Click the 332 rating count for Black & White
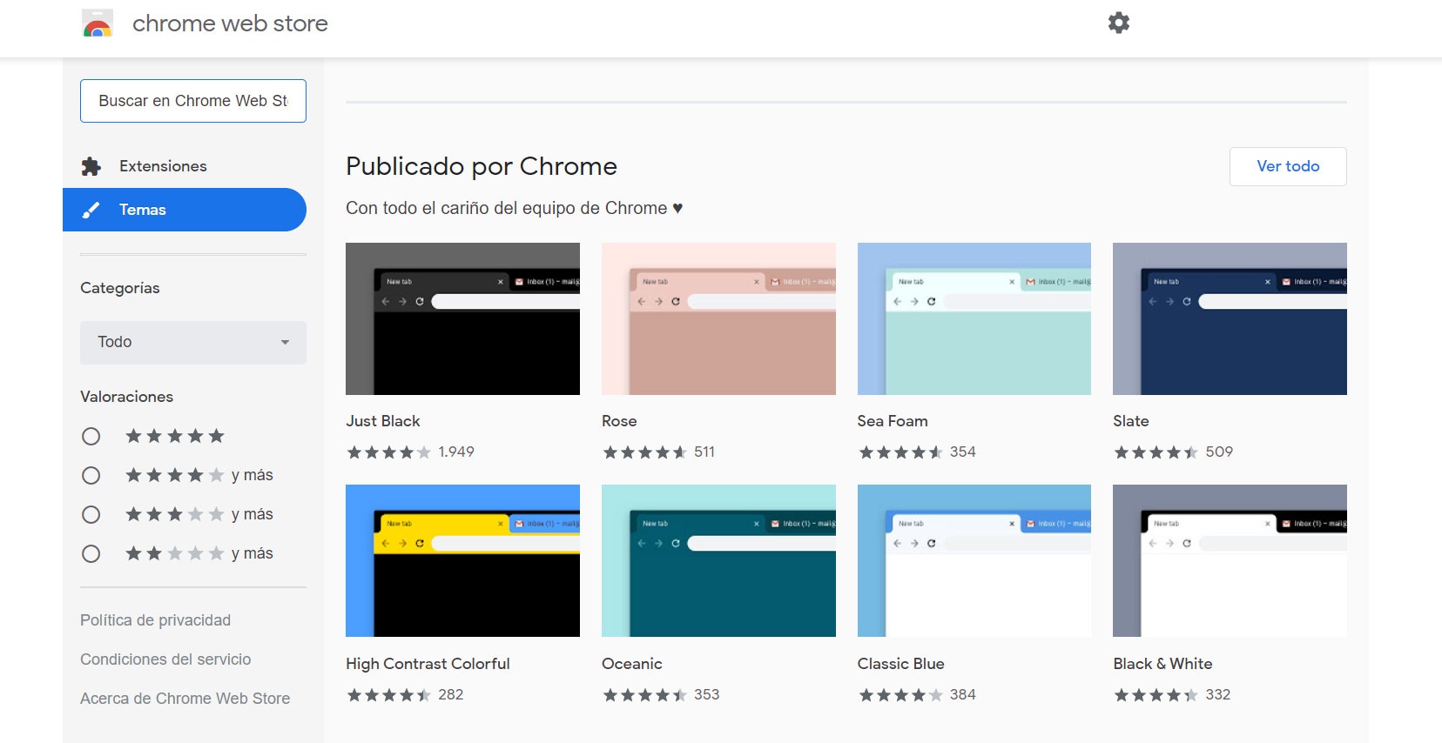Image resolution: width=1442 pixels, height=743 pixels. pos(1218,695)
